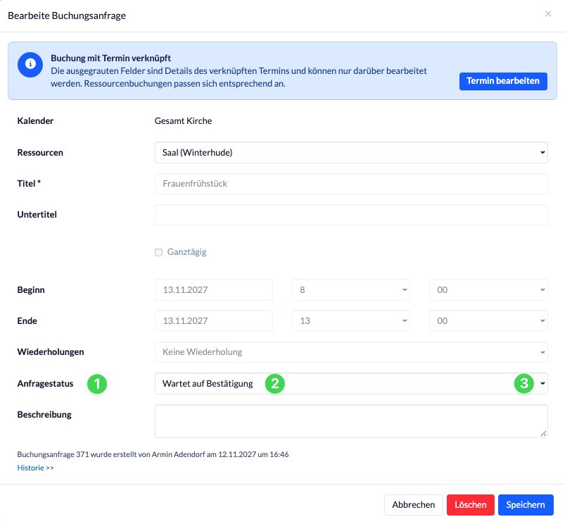Delete the booking via Löschen
The image size is (565, 524).
(470, 505)
